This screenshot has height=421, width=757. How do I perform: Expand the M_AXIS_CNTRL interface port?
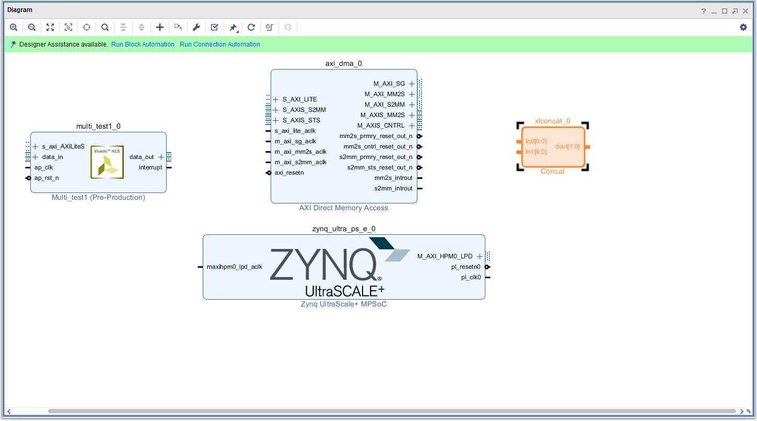[x=412, y=126]
